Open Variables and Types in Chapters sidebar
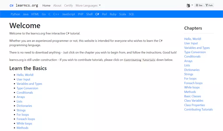 [197, 48]
